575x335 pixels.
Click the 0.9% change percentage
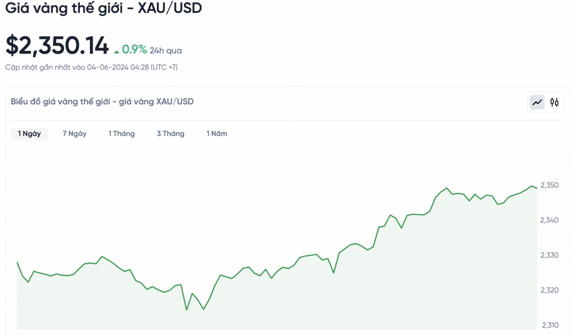[x=134, y=50]
